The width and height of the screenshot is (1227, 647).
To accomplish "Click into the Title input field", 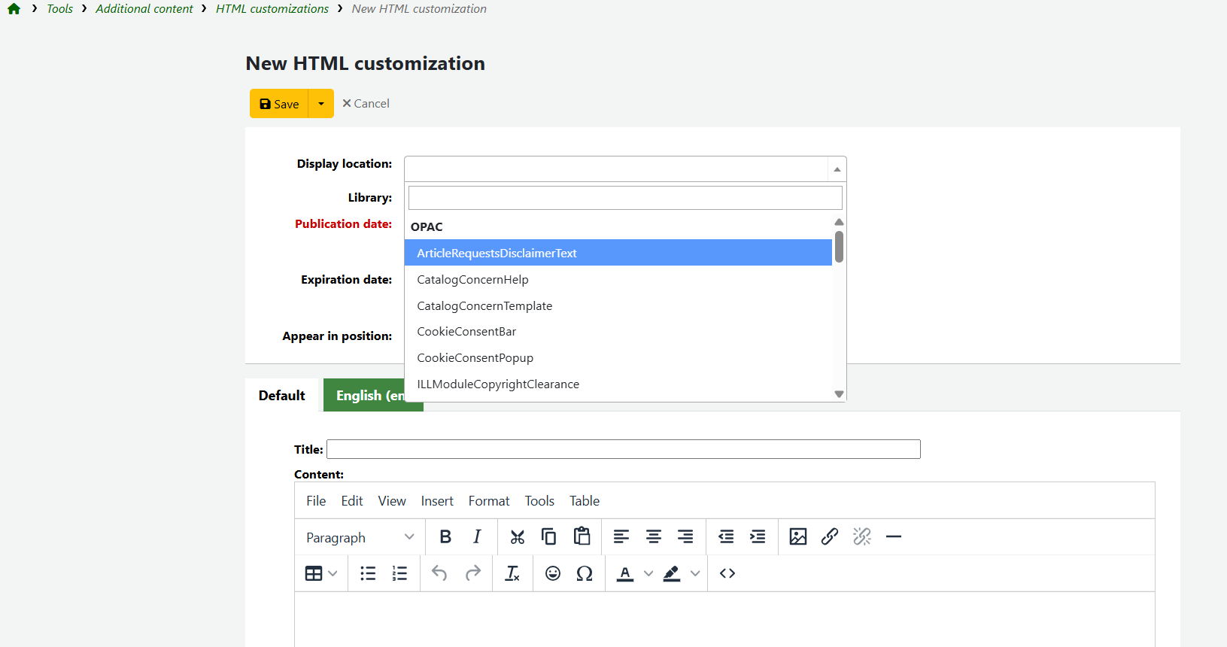I will point(623,449).
